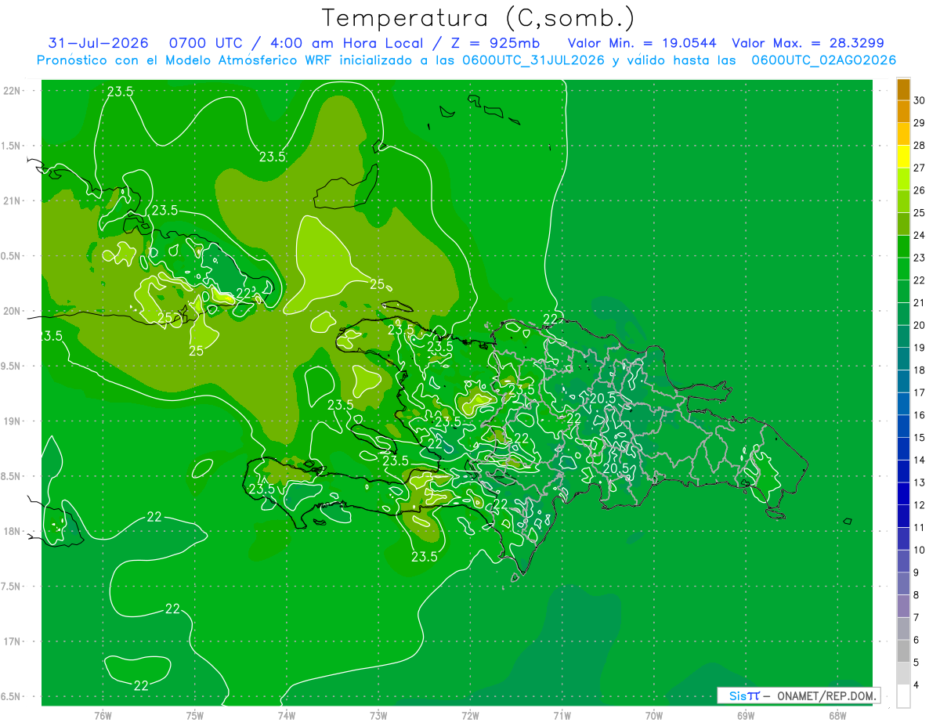Click the "Valor Min. = 19.0544" readout
The width and height of the screenshot is (940, 726).
(642, 43)
